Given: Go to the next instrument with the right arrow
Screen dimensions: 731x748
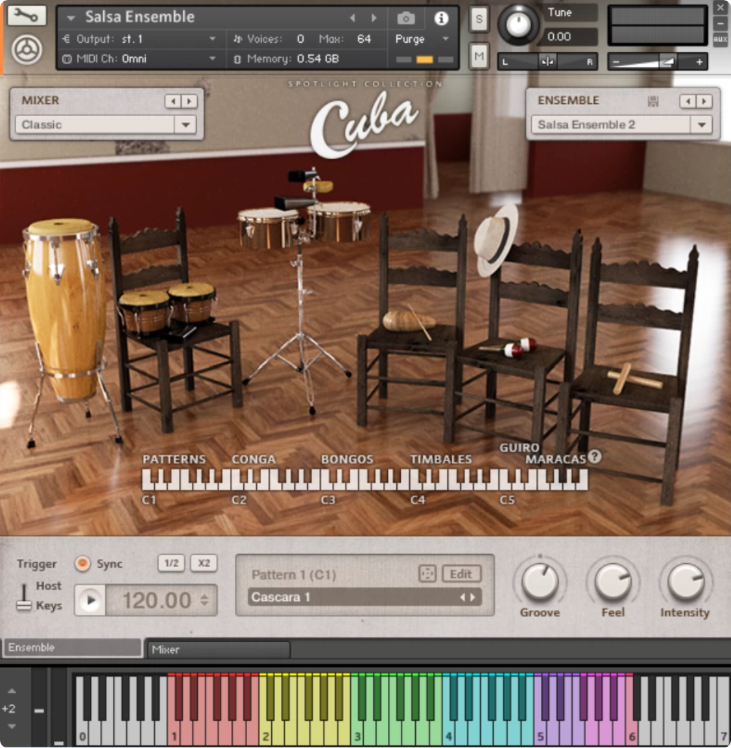Looking at the screenshot, I should 374,18.
